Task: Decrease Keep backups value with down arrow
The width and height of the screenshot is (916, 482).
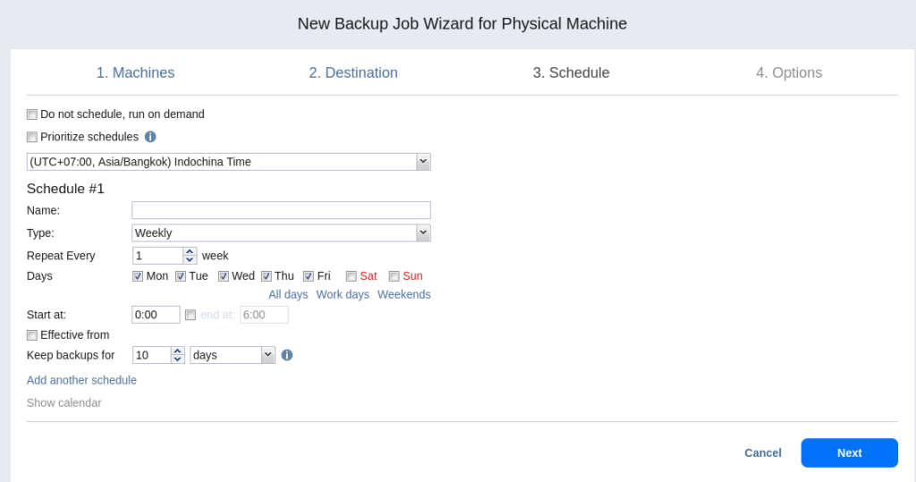Action: tap(178, 359)
